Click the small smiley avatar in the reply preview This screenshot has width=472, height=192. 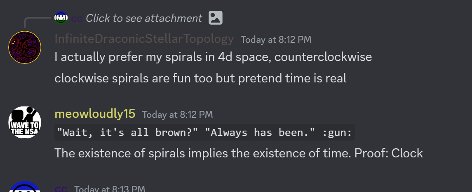[x=61, y=18]
